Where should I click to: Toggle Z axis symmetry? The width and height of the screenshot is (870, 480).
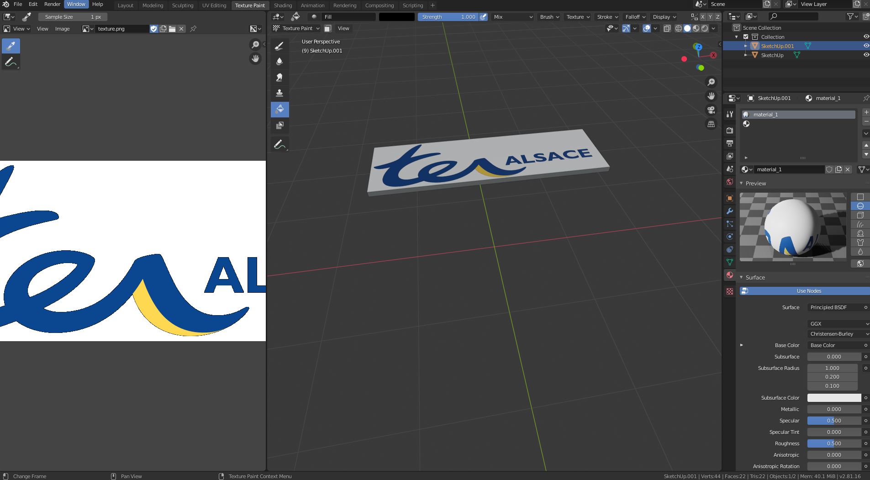717,17
